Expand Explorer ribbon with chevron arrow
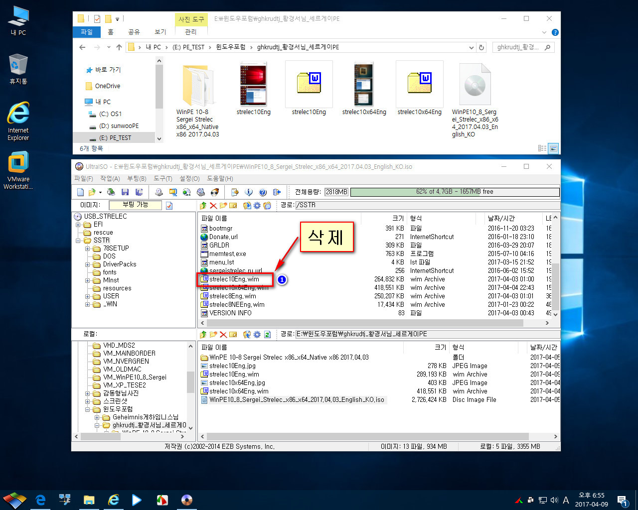The image size is (638, 510). 544,32
